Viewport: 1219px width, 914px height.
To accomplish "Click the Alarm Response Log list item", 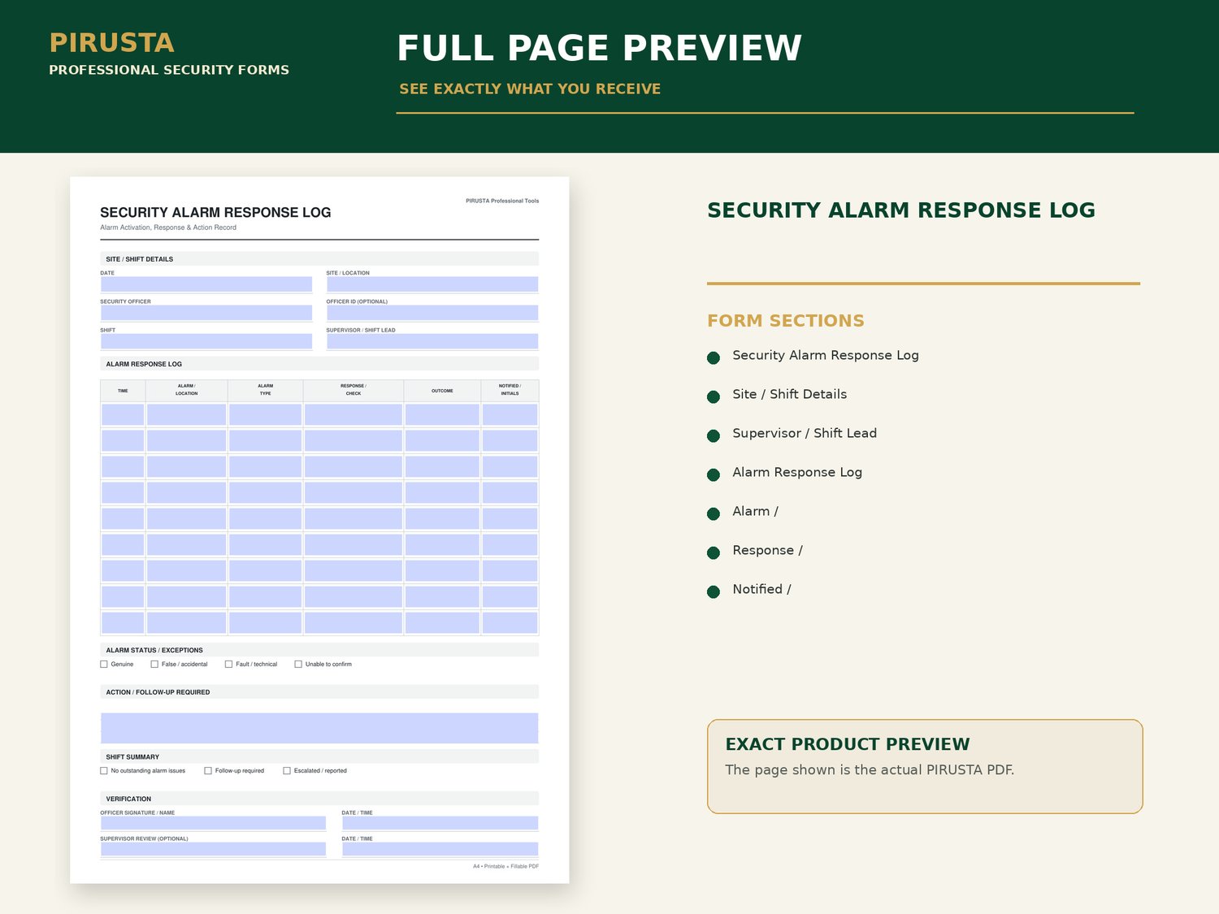I will pos(797,473).
